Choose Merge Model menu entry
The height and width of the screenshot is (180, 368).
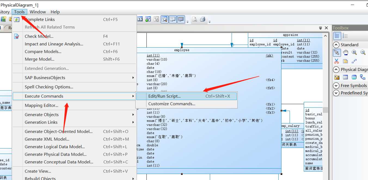coord(74,59)
